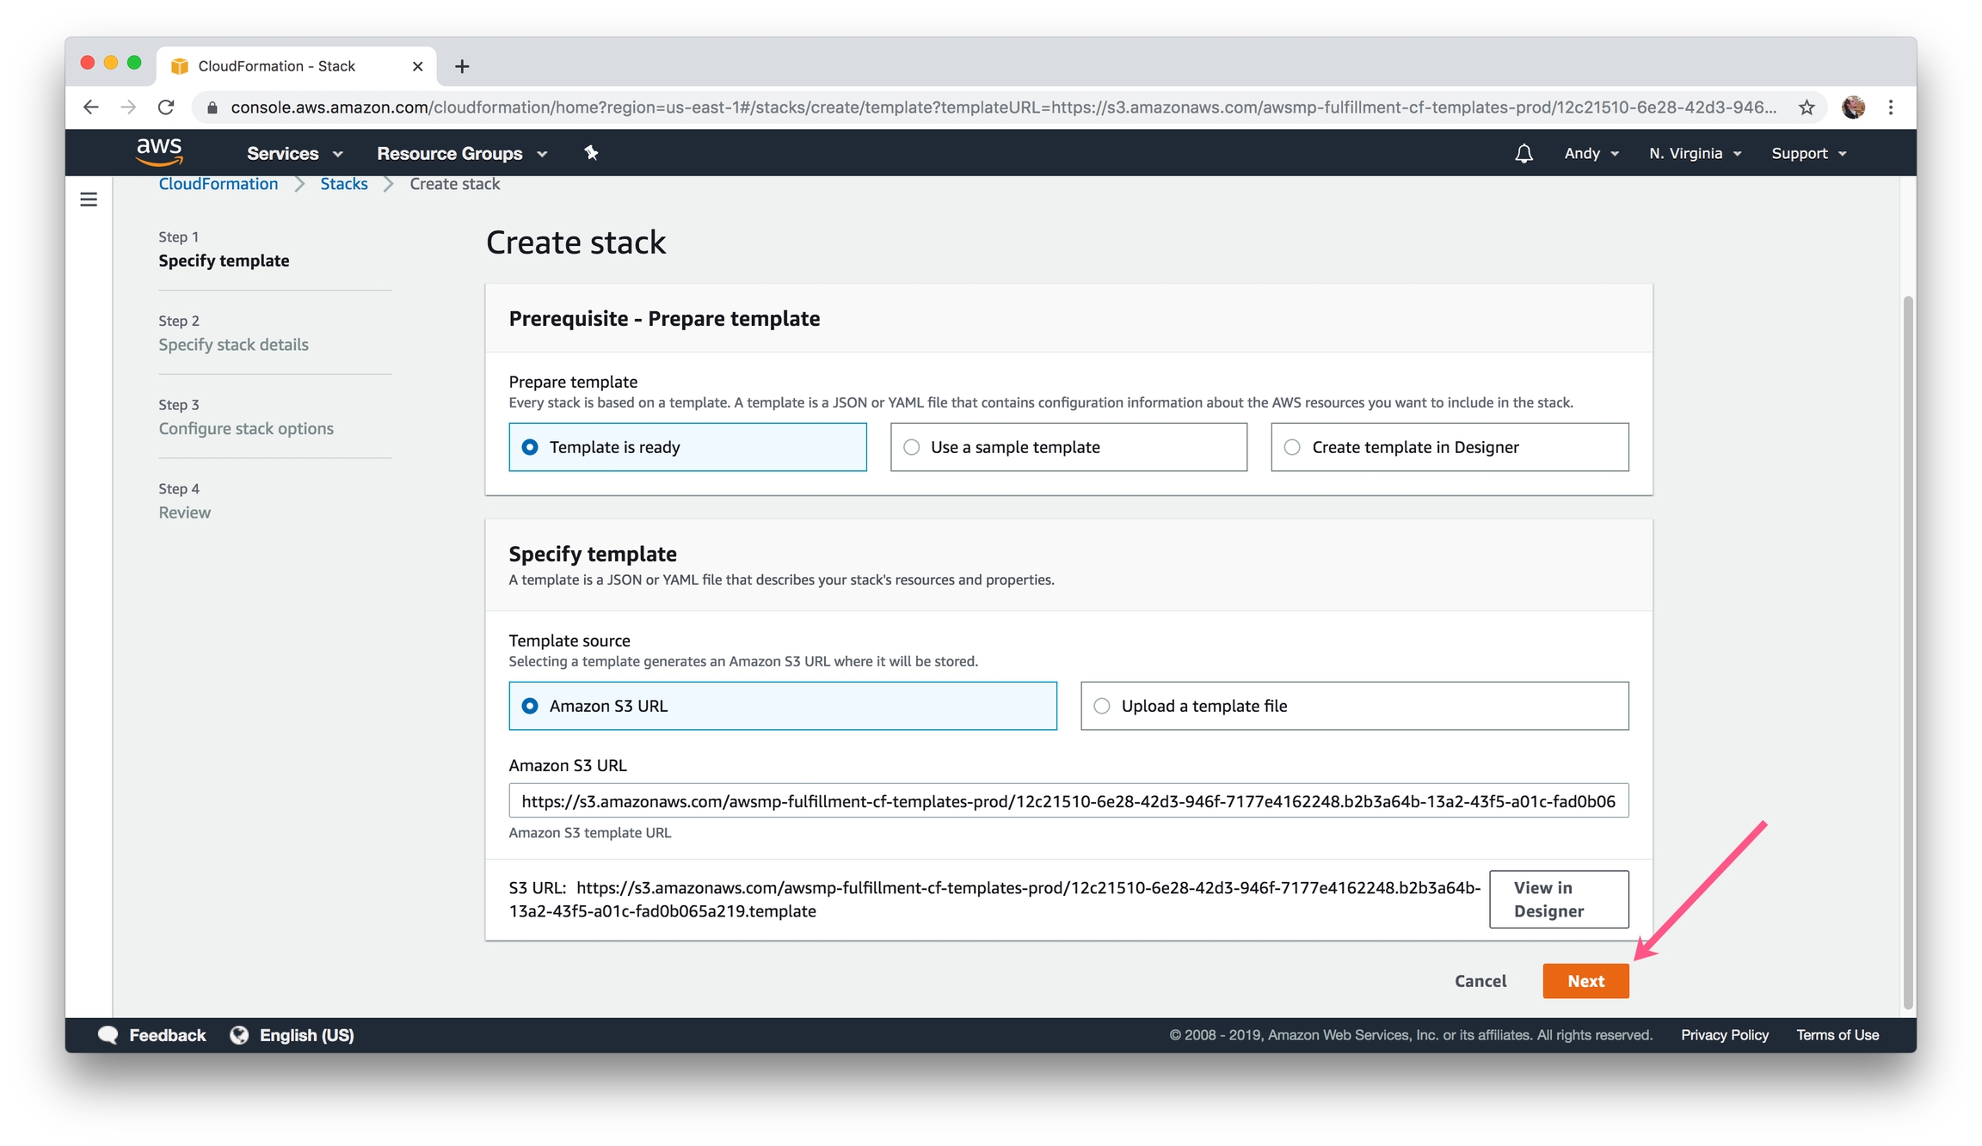The width and height of the screenshot is (1982, 1146).
Task: Open Feedback link in footer
Action: tap(168, 1035)
